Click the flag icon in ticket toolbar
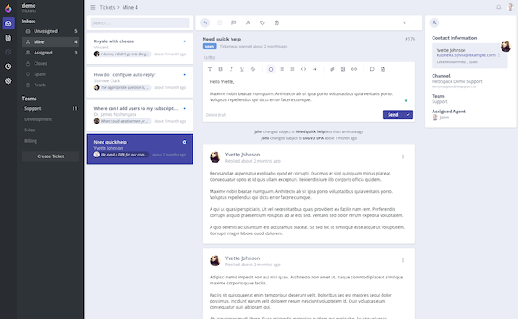 click(x=234, y=22)
